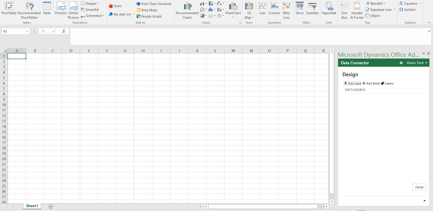Insert a column or bar chart
This screenshot has width=433, height=211.
tap(204, 3)
